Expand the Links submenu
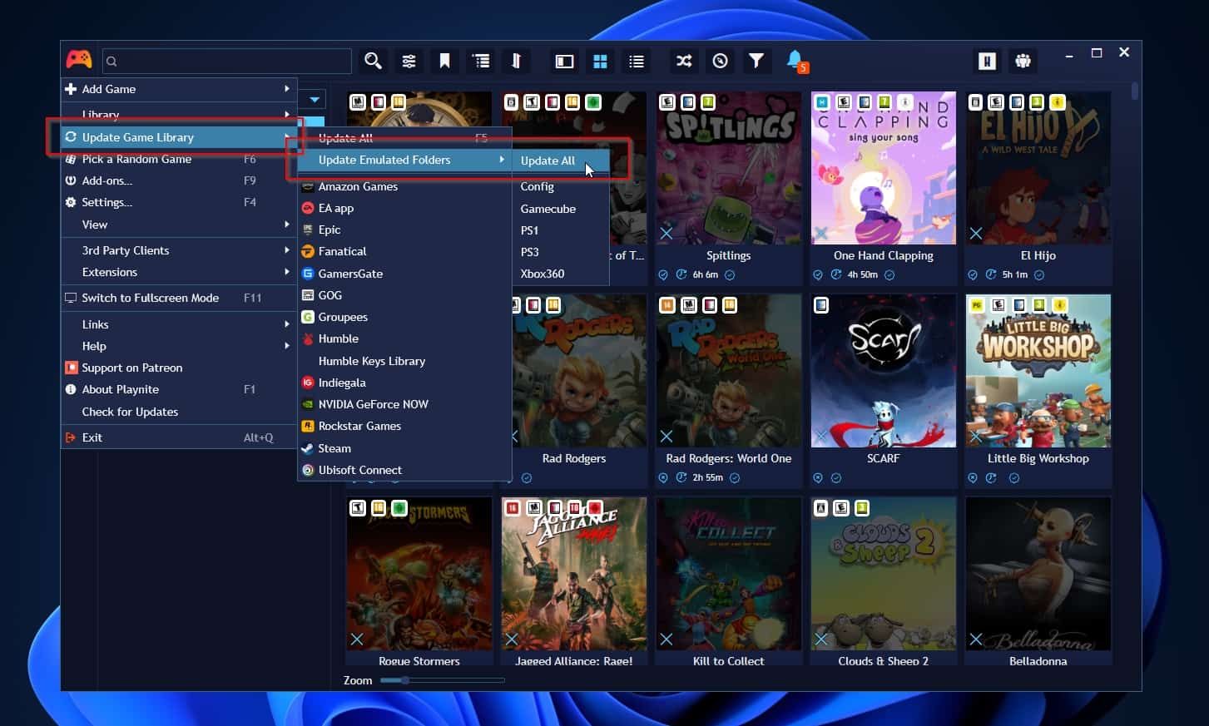This screenshot has width=1209, height=726. [179, 324]
